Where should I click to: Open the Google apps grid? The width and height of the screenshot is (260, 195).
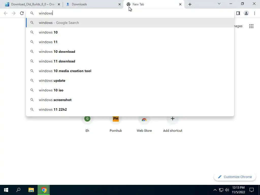(251, 26)
